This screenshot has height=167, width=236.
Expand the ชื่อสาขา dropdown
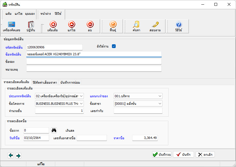[x=160, y=103]
